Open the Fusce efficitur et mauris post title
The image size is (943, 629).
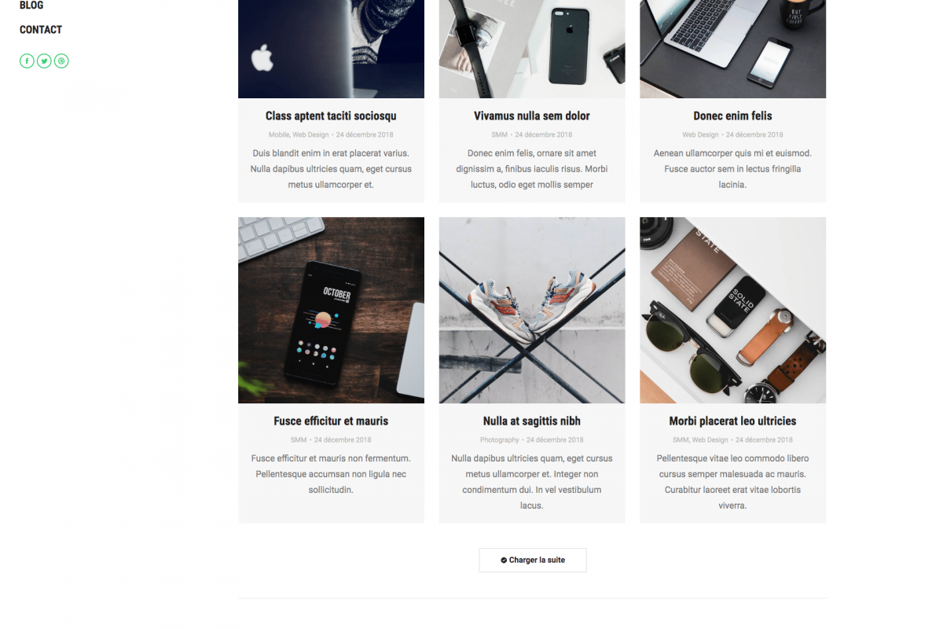(x=331, y=421)
